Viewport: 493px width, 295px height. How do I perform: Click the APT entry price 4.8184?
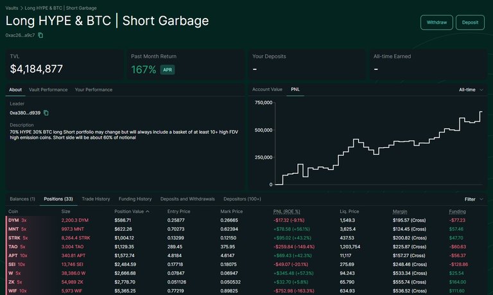click(174, 256)
